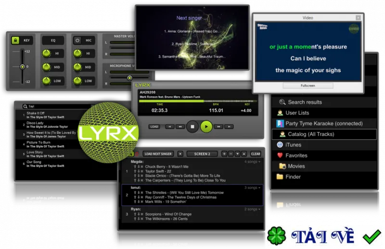385x249 pixels.
Task: Remove Scorpions - Wind Of Change with X
Action: (x=142, y=214)
